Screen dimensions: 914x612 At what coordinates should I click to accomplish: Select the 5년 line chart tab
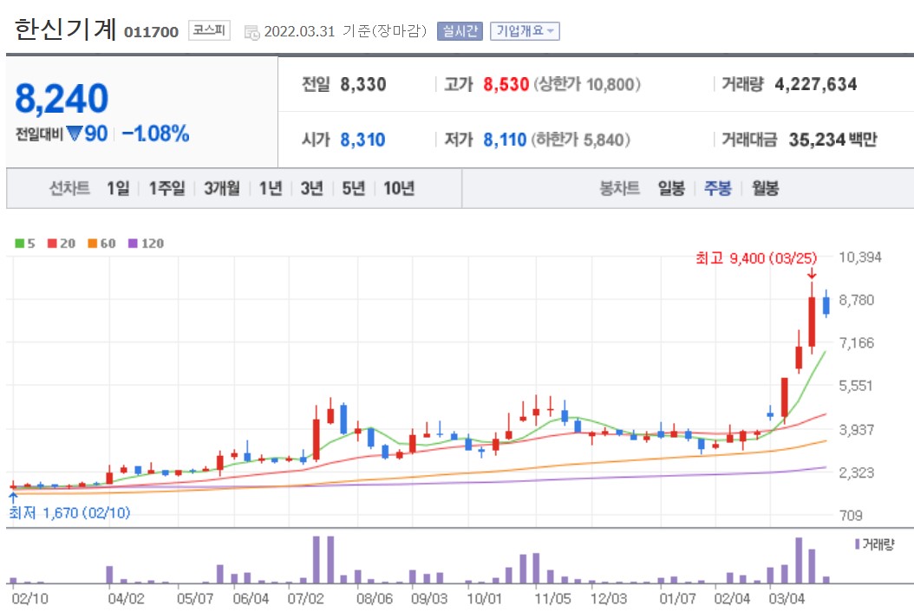coord(353,188)
